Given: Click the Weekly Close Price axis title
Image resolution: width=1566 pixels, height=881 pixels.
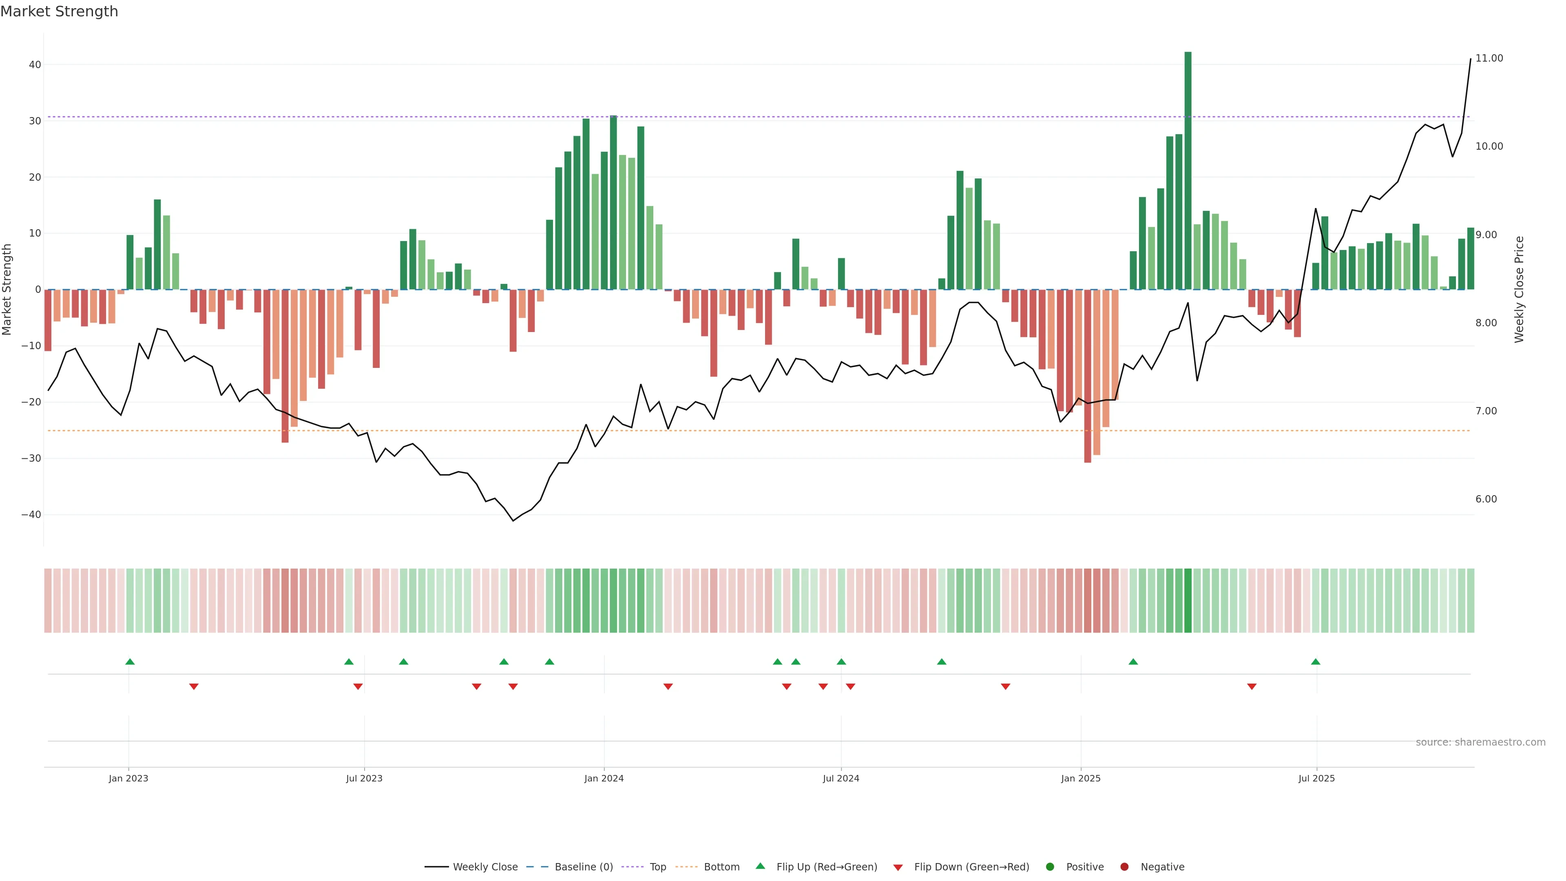Looking at the screenshot, I should coord(1519,290).
